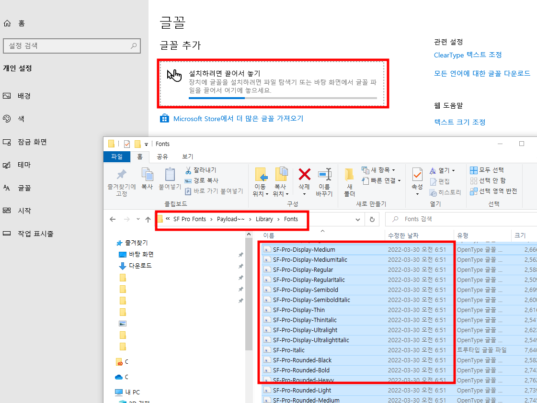
Task: Open recent locations dropdown arrow
Action: [x=138, y=219]
